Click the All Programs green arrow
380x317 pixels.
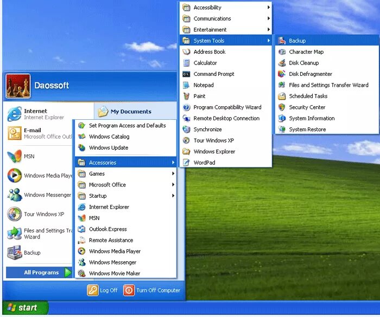click(68, 273)
